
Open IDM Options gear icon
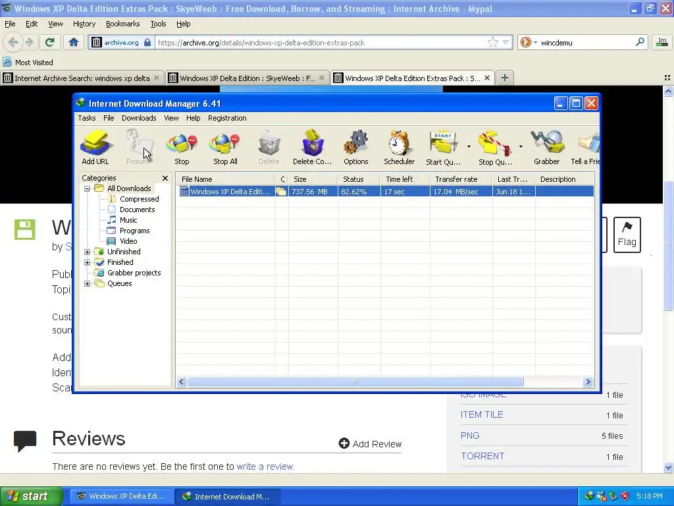coord(356,147)
